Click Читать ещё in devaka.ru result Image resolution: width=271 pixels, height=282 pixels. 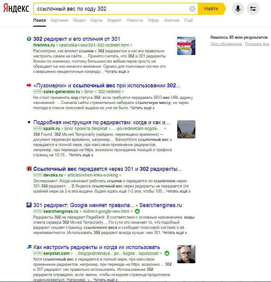tap(178, 191)
